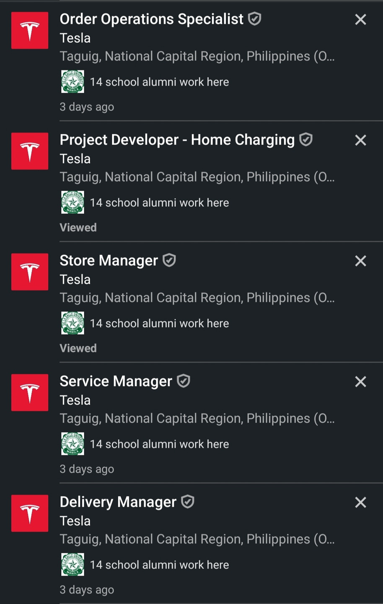Viewport: 383px width, 604px height.
Task: Tap verified shield beside Project Developer - Home Charging
Action: tap(306, 140)
